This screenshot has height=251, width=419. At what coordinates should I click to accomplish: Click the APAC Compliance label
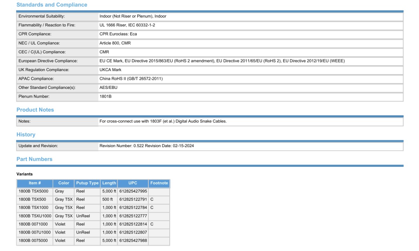36,79
